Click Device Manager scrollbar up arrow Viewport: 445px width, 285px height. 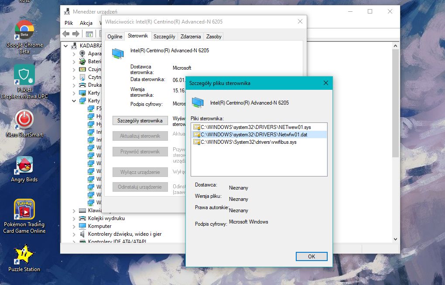[x=395, y=46]
